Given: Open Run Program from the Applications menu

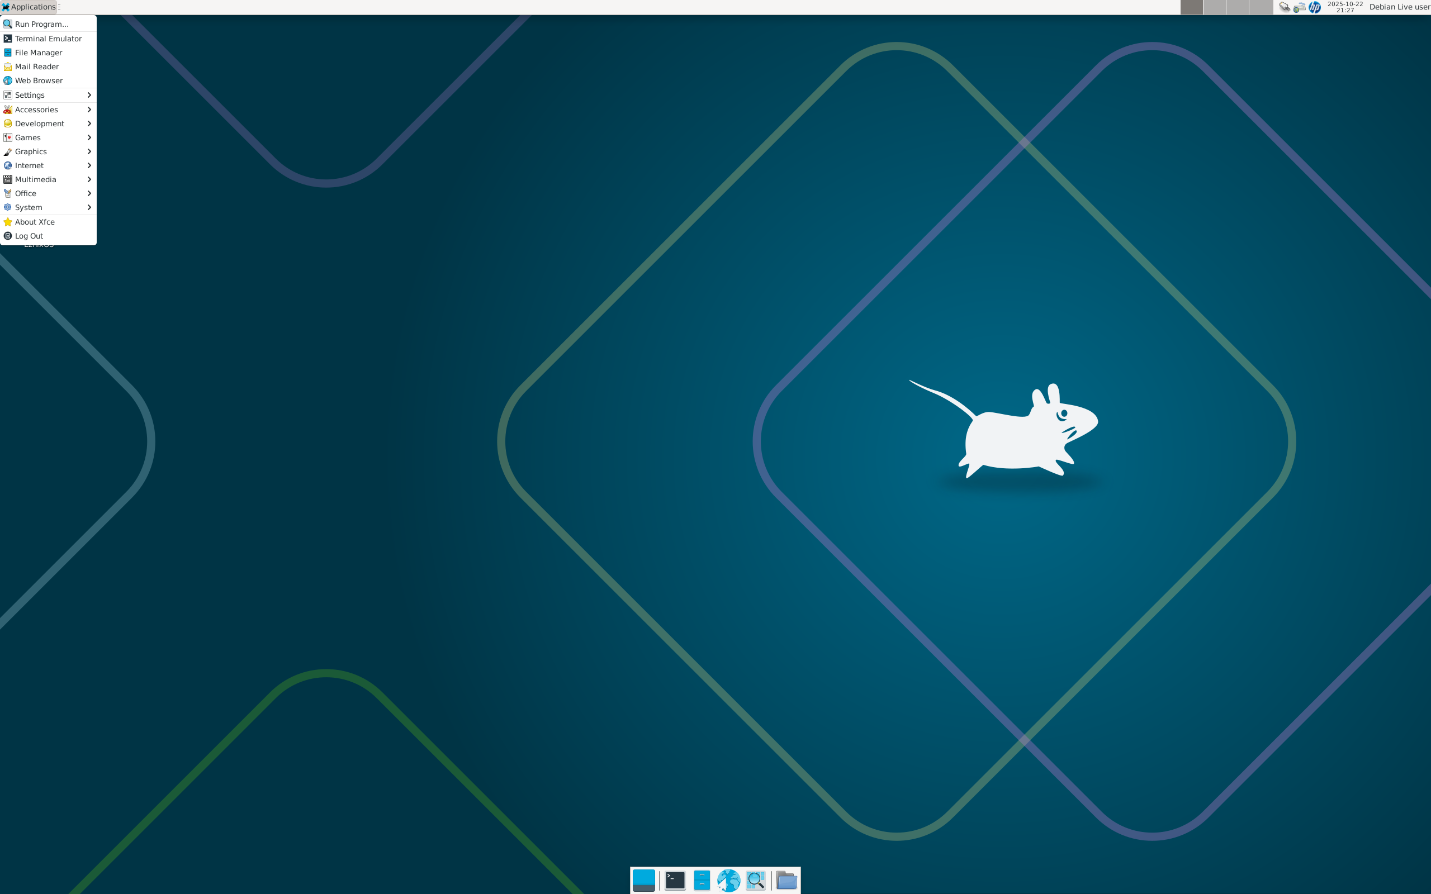Looking at the screenshot, I should 48,24.
